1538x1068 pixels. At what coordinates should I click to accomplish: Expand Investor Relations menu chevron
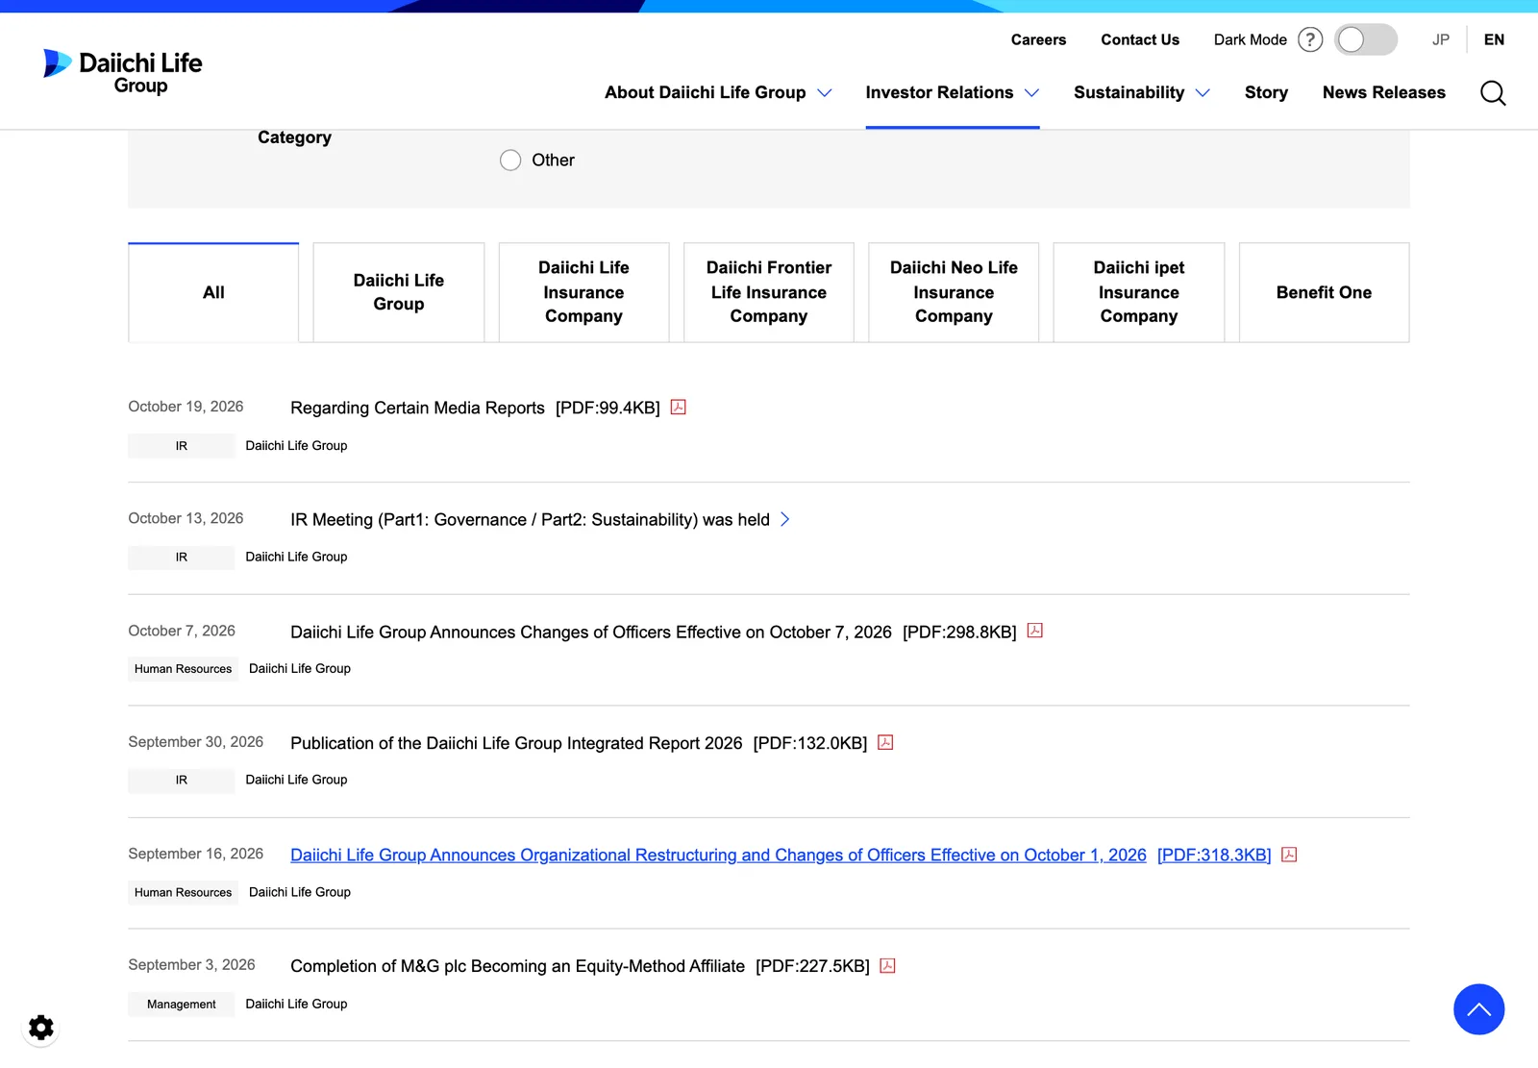pos(1031,93)
